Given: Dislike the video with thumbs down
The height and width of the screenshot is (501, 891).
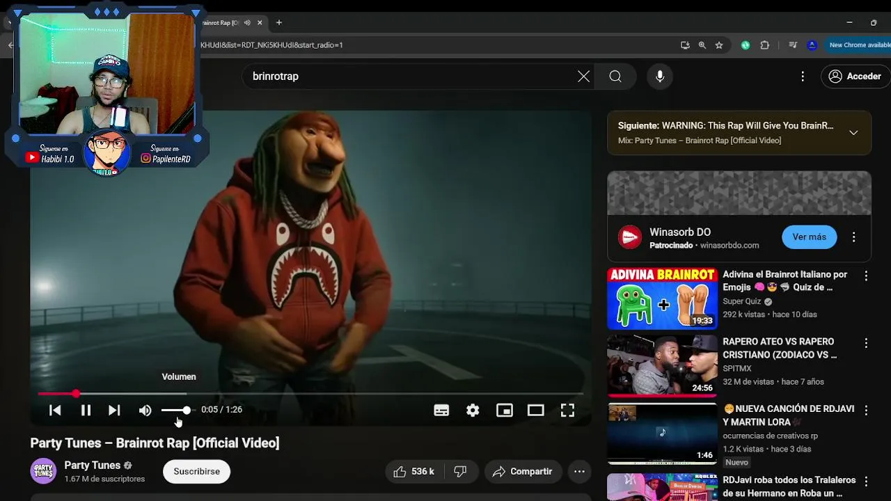Looking at the screenshot, I should (460, 472).
